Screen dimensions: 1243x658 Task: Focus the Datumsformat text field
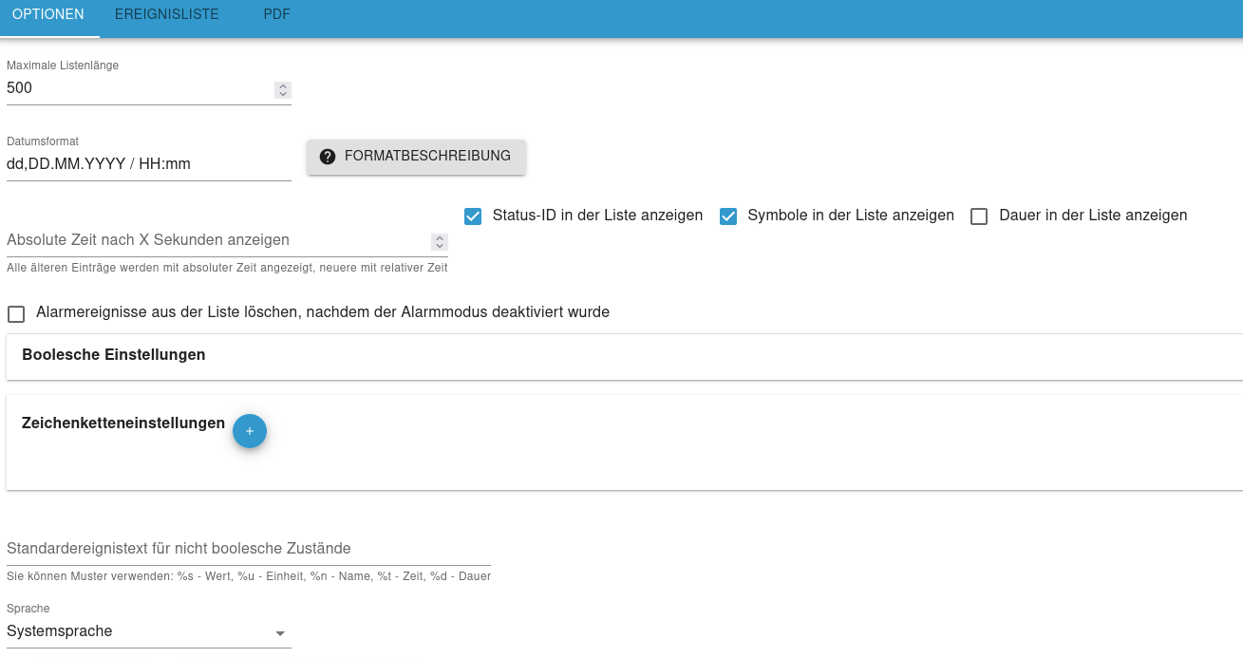tap(148, 164)
